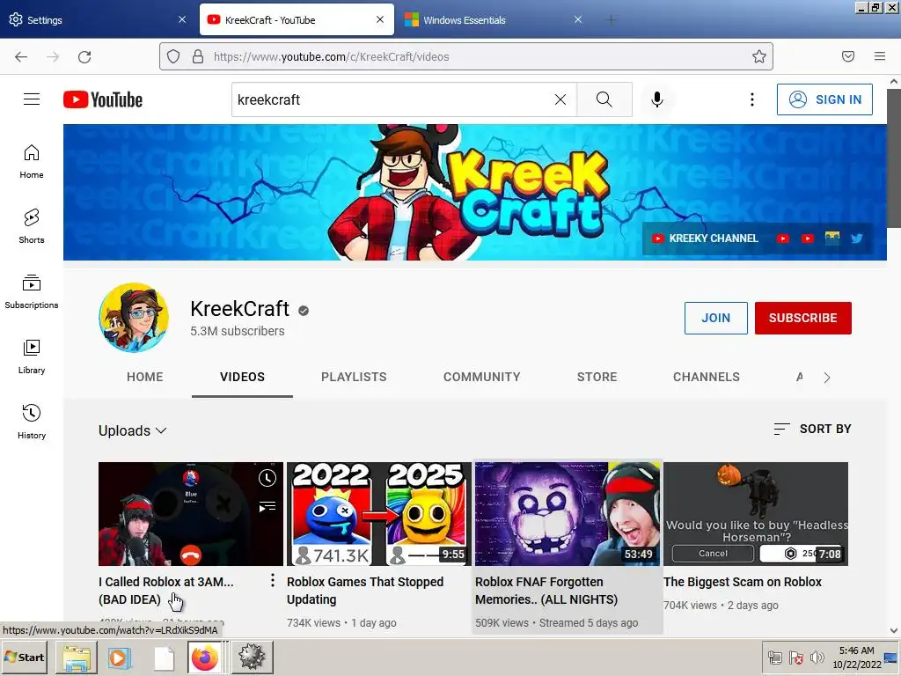Open 'Roblox Games That Stopped Updating' title
Screen dimensions: 901x676
365,591
